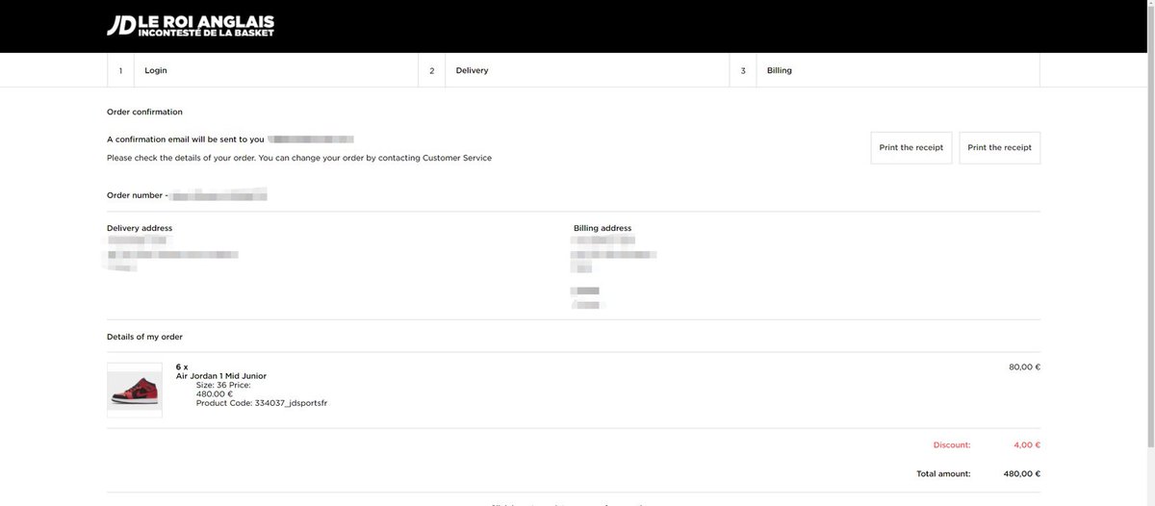Click the Total amount label
Screen dimensions: 1155x506
point(943,473)
